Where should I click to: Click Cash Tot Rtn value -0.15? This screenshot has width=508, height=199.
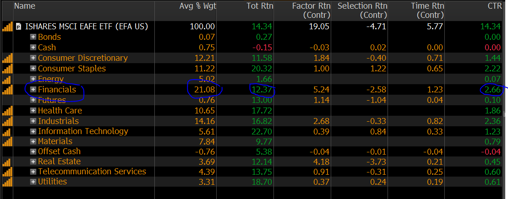(x=262, y=48)
